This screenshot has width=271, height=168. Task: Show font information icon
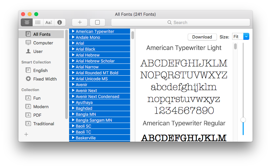coord(60,22)
